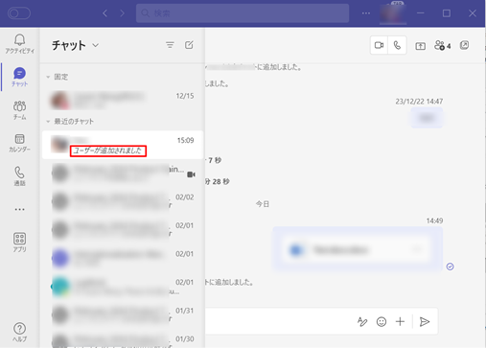The width and height of the screenshot is (486, 348).
Task: Open the Calls phone icon in sidebar
Action: pyautogui.click(x=19, y=175)
